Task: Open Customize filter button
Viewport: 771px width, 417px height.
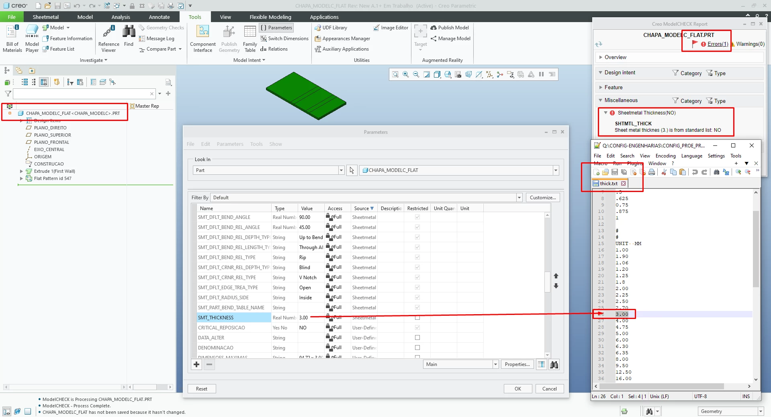Action: tap(543, 198)
